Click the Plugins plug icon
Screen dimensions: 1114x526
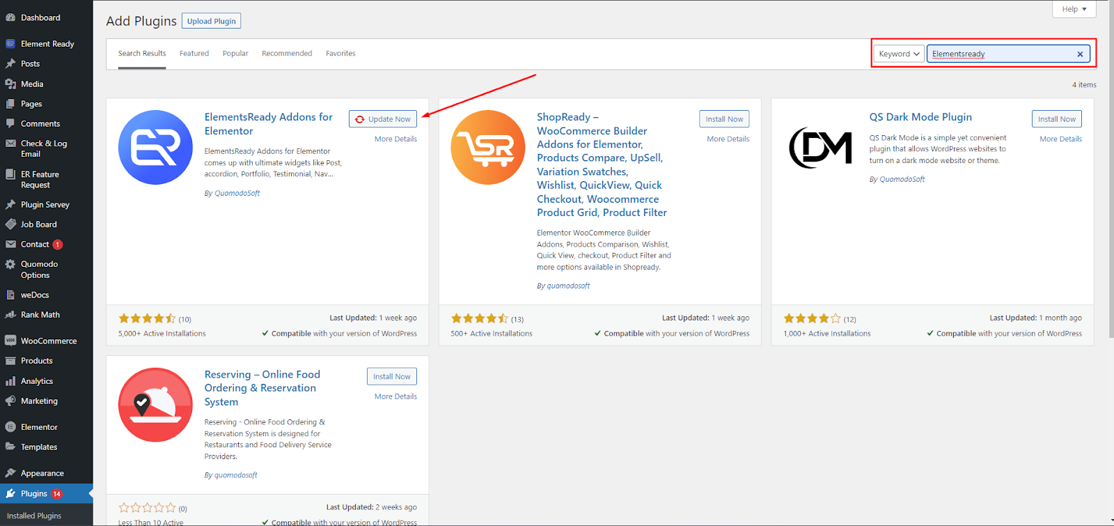tap(10, 493)
